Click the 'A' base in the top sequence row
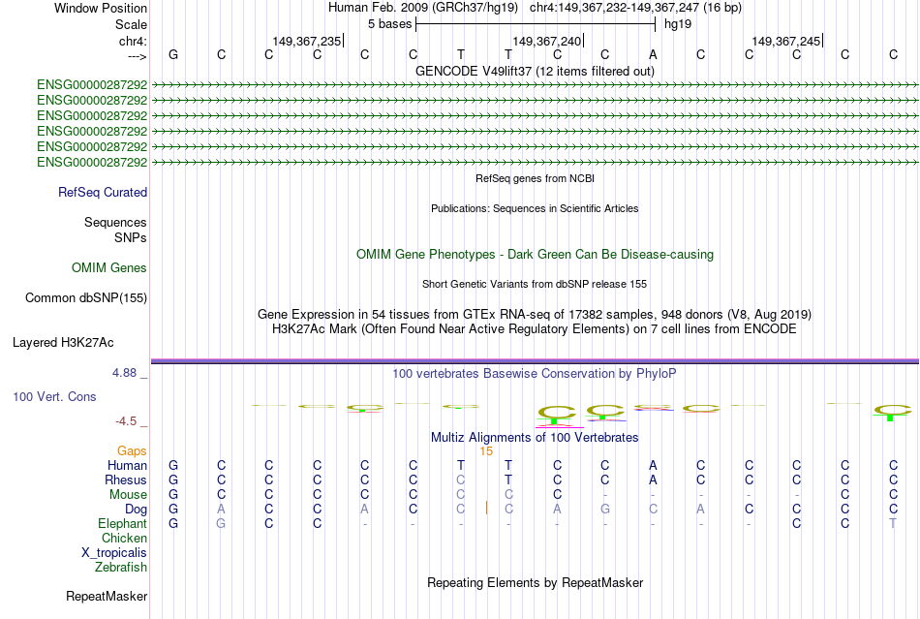This screenshot has width=920, height=619. (x=653, y=54)
